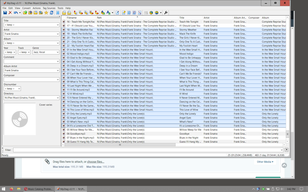Open the Tag Sources menu

[49, 8]
